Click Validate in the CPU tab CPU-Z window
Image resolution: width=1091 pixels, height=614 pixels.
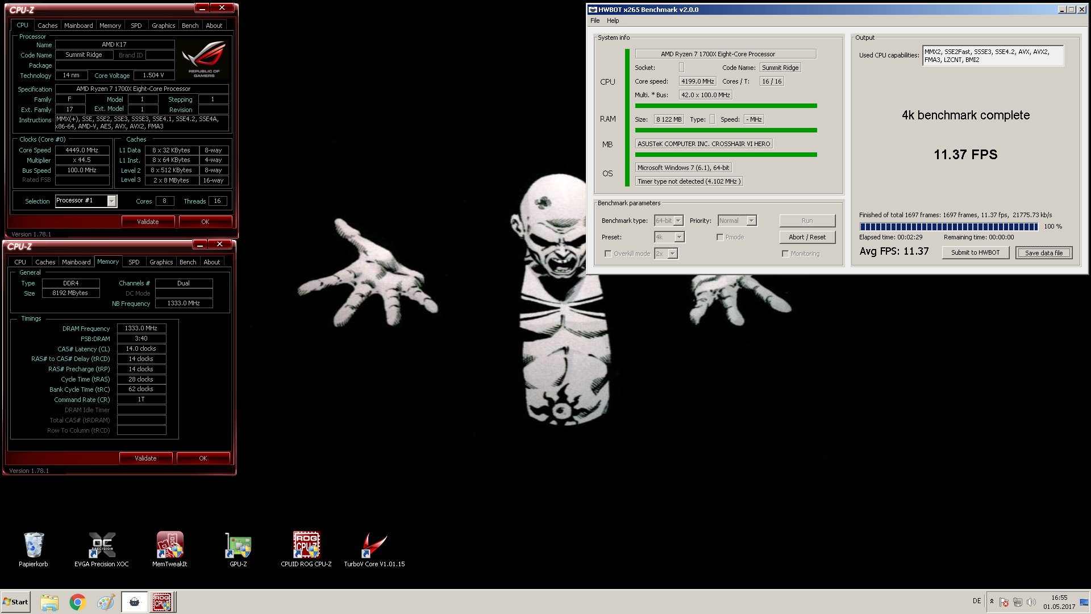point(148,222)
